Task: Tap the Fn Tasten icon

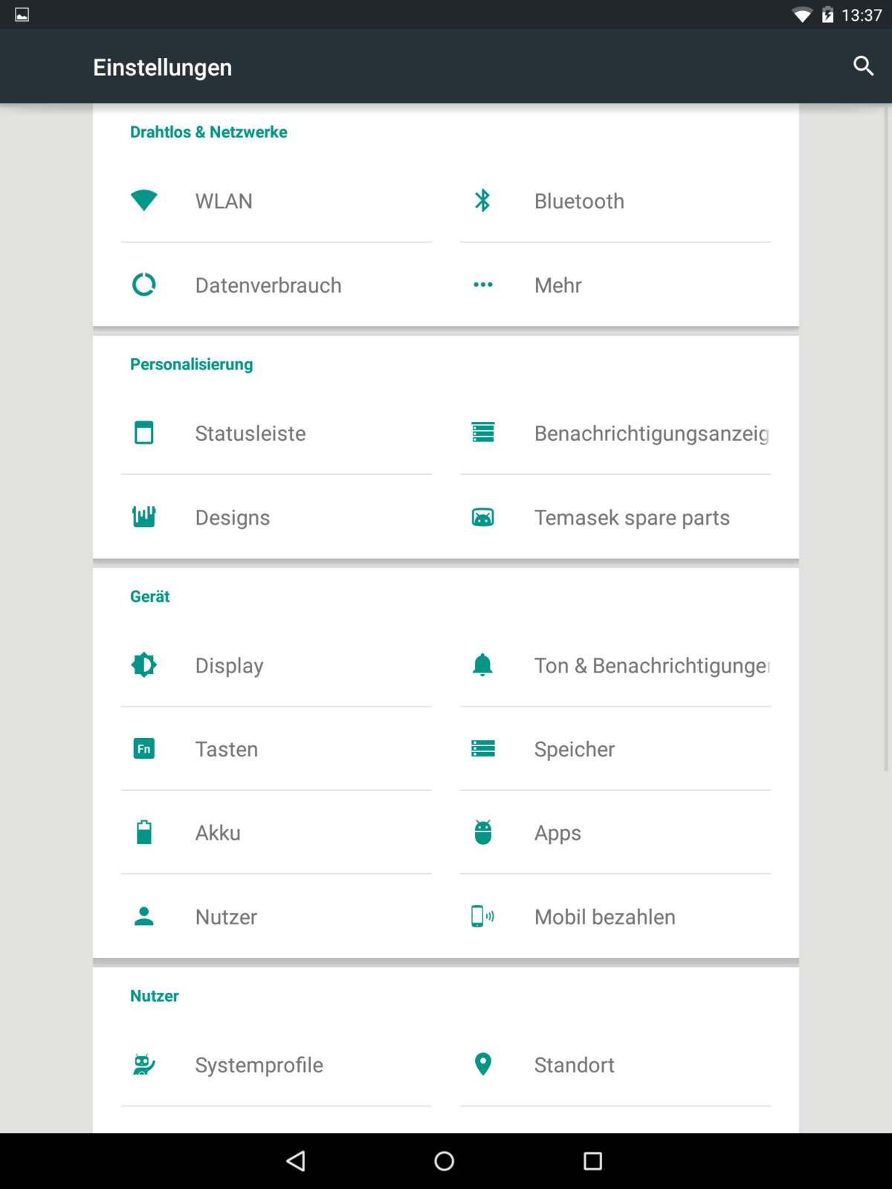Action: tap(143, 748)
